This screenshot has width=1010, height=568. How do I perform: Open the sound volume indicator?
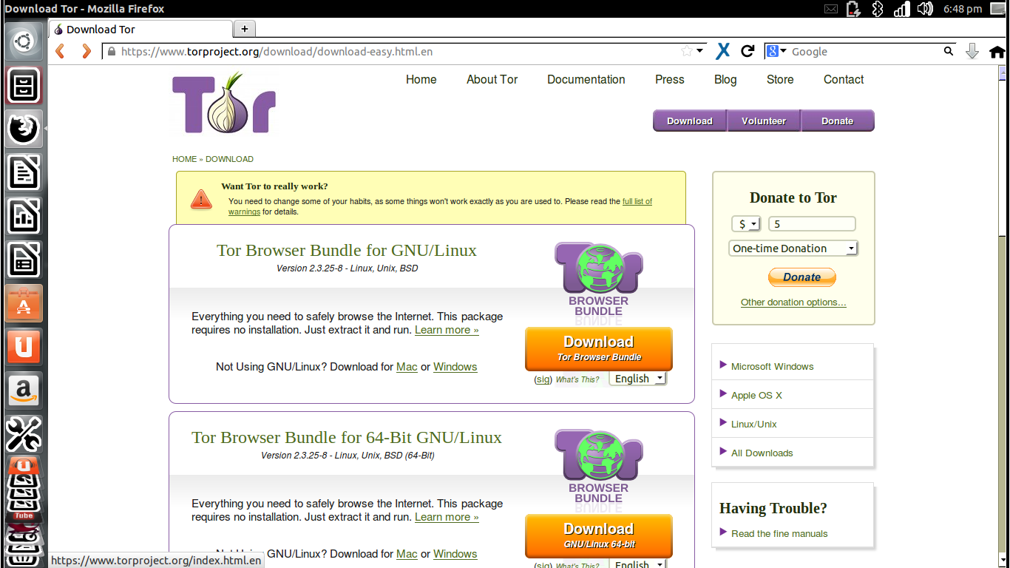[925, 9]
